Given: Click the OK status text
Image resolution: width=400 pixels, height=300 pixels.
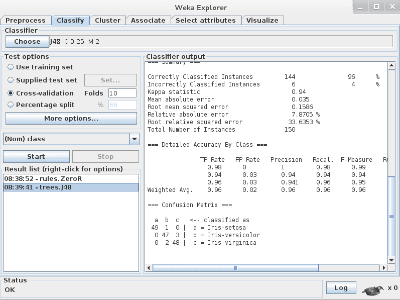Looking at the screenshot, I should coord(10,290).
